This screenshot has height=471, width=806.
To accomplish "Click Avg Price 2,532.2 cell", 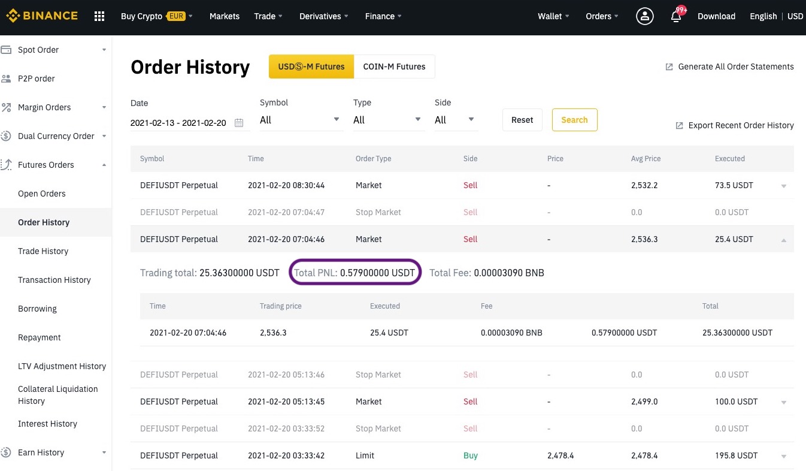I will click(x=644, y=185).
